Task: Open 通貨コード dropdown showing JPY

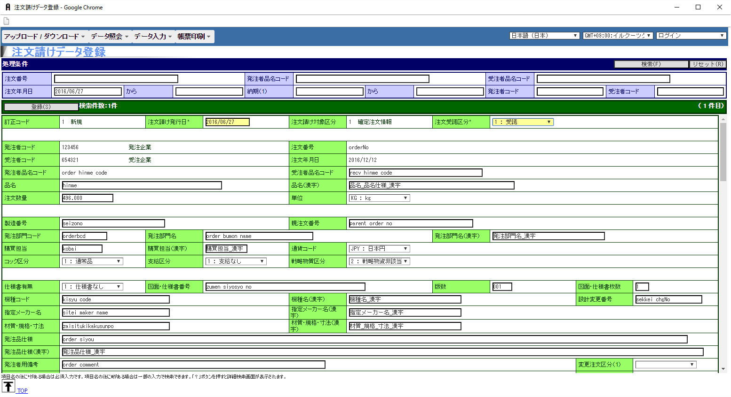Action: pyautogui.click(x=379, y=249)
